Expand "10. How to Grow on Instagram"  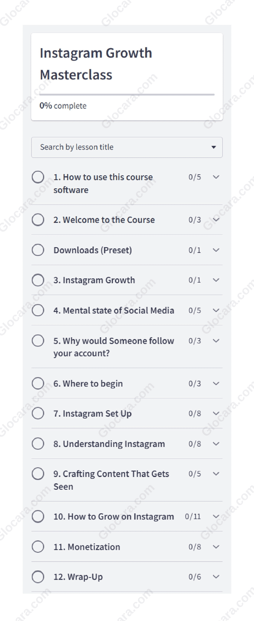click(216, 516)
